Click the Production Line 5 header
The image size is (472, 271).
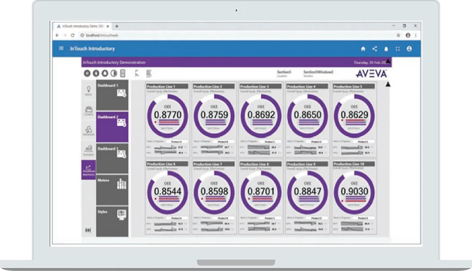coord(354,86)
